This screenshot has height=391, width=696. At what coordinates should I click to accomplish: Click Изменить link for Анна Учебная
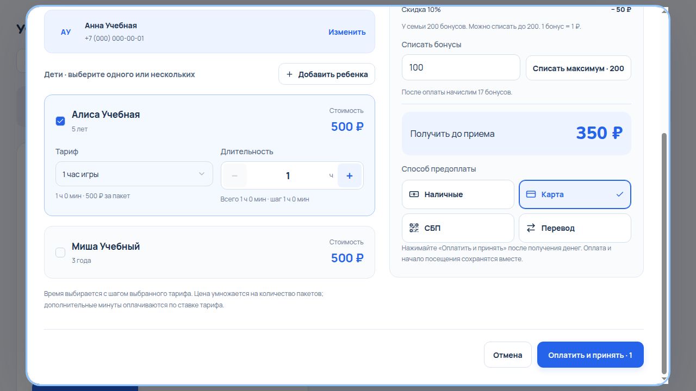tap(347, 32)
